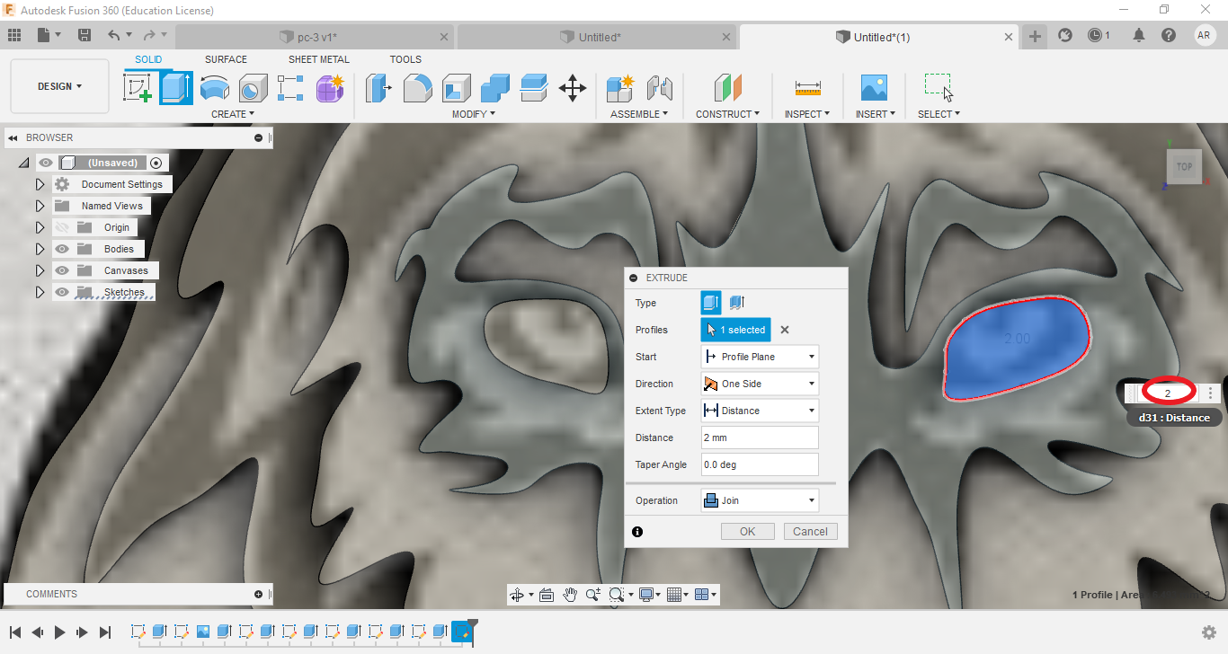Select the Move/Copy tool
Screen dimensions: 1228x654
coord(573,88)
